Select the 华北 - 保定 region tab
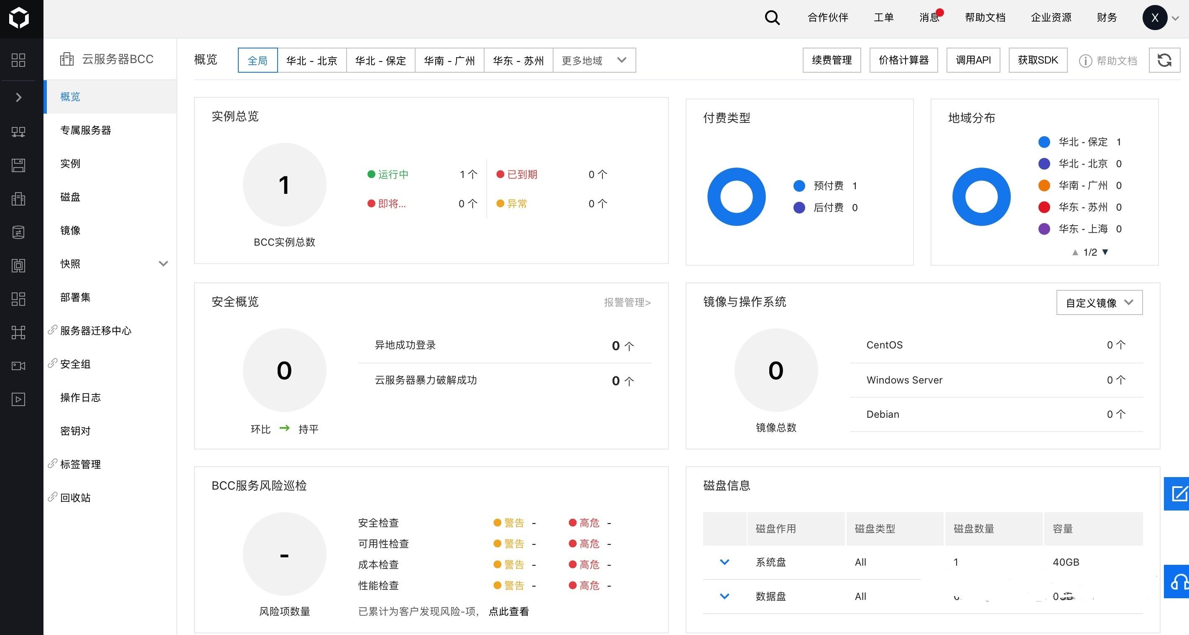 [x=380, y=61]
